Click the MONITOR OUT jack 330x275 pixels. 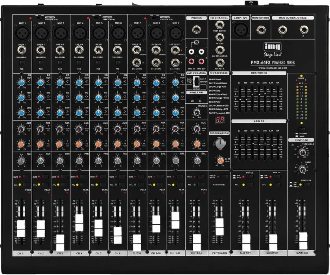click(262, 30)
